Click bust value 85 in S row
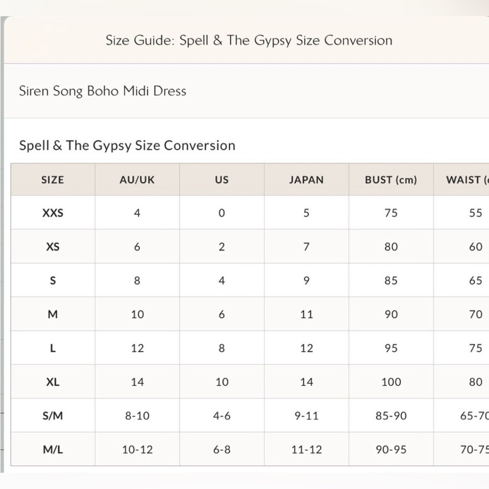Viewport: 489px width, 489px height. pos(391,281)
